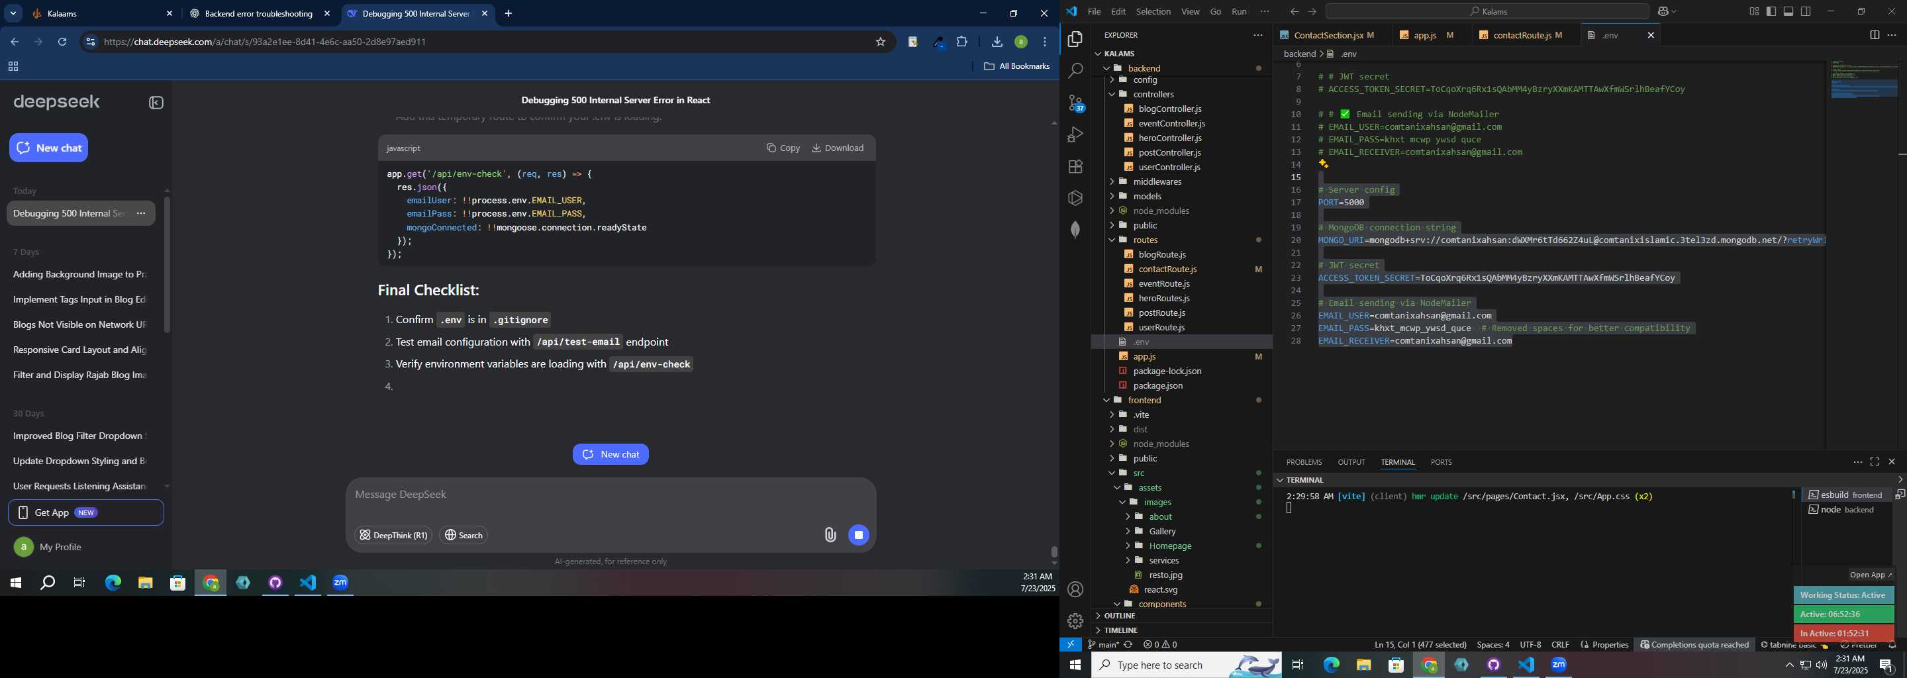Click the Get App button
This screenshot has width=1907, height=678.
pyautogui.click(x=86, y=512)
